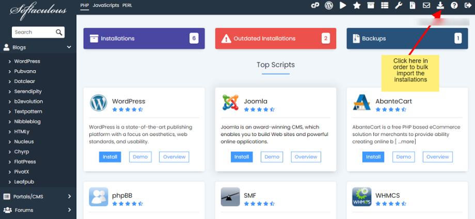The width and height of the screenshot is (475, 219).
Task: Click the Blogs person icon in sidebar
Action: [x=6, y=47]
